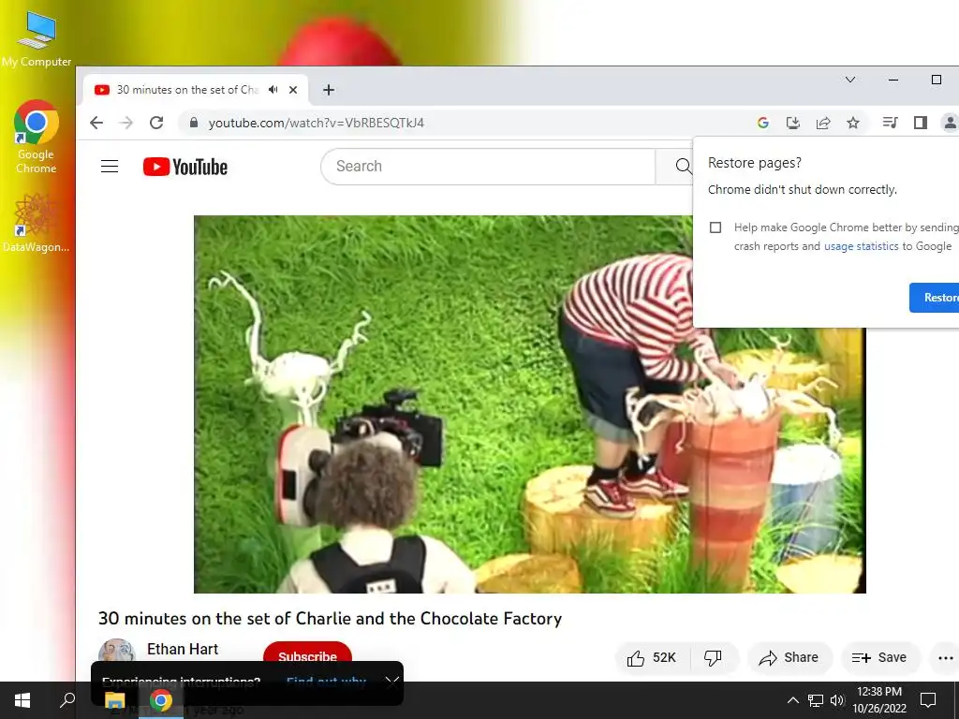
Task: Open media controls icon in toolbar
Action: click(890, 123)
